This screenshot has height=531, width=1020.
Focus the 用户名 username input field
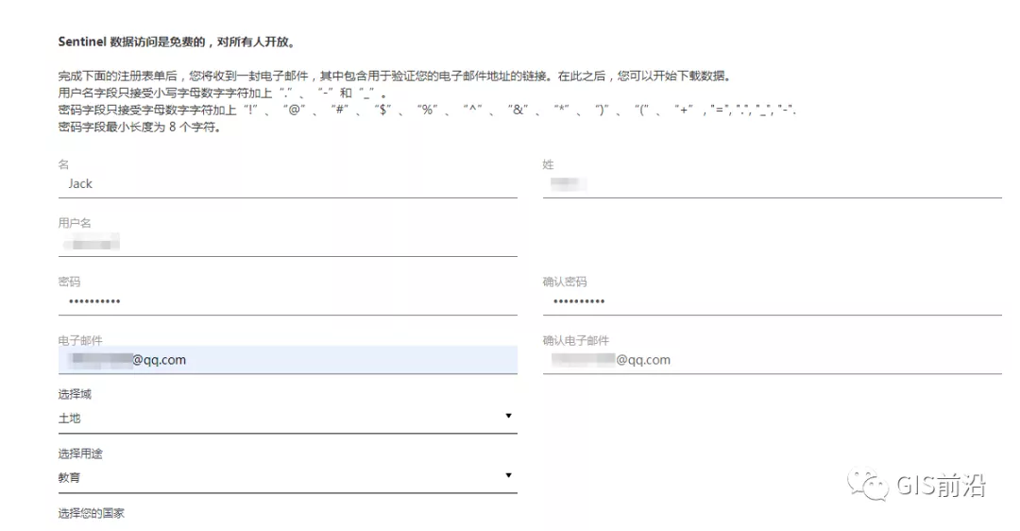(287, 244)
